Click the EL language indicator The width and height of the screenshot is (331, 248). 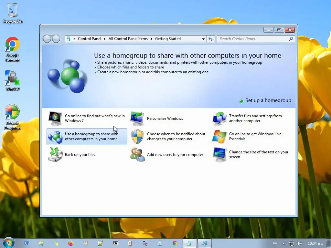coord(274,243)
